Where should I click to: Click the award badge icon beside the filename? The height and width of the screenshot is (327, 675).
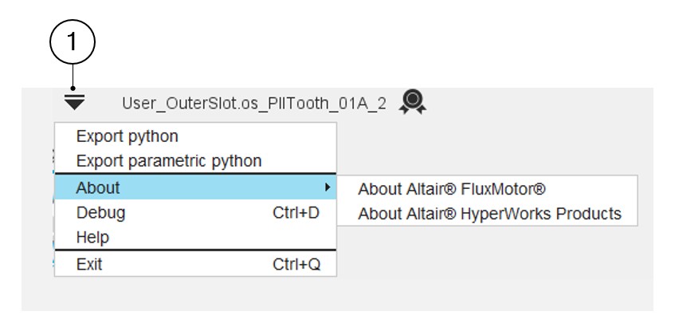pos(414,101)
